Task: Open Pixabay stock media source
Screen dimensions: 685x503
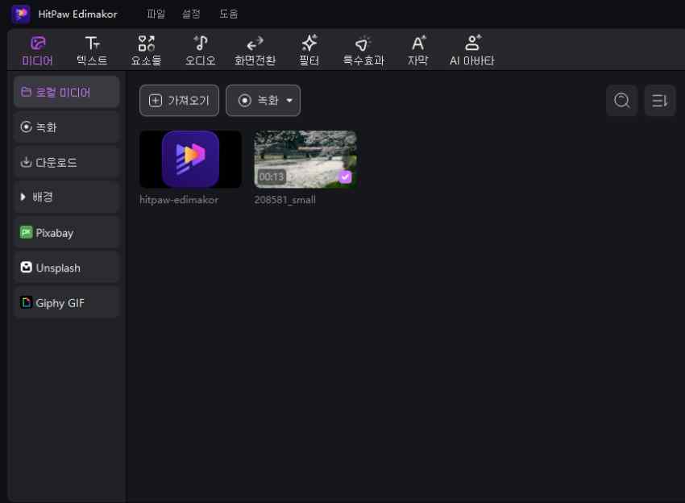Action: coord(66,232)
